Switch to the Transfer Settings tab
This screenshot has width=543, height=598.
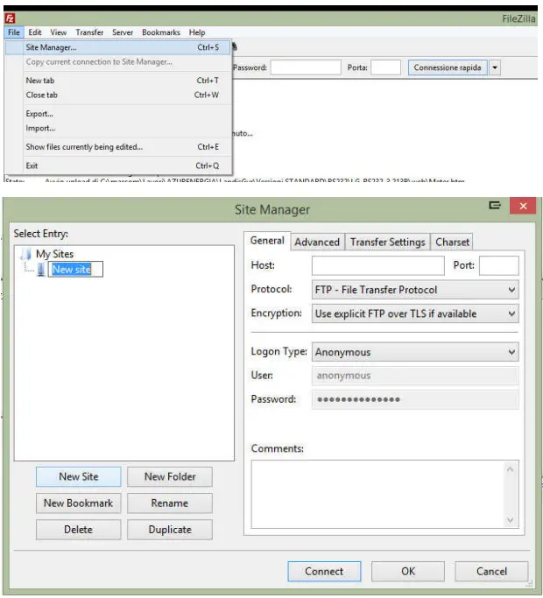388,243
